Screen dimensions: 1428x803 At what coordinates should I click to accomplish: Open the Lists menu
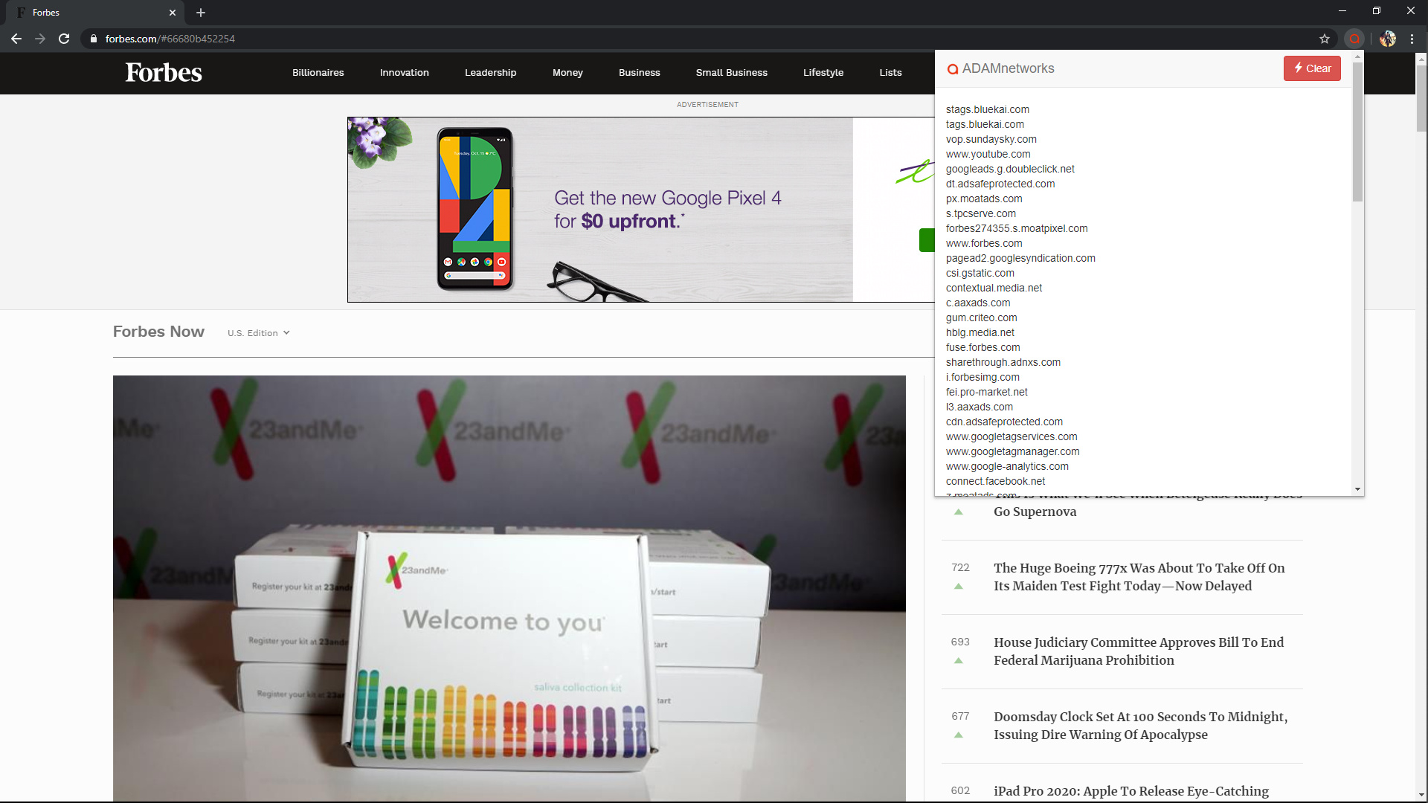[890, 72]
